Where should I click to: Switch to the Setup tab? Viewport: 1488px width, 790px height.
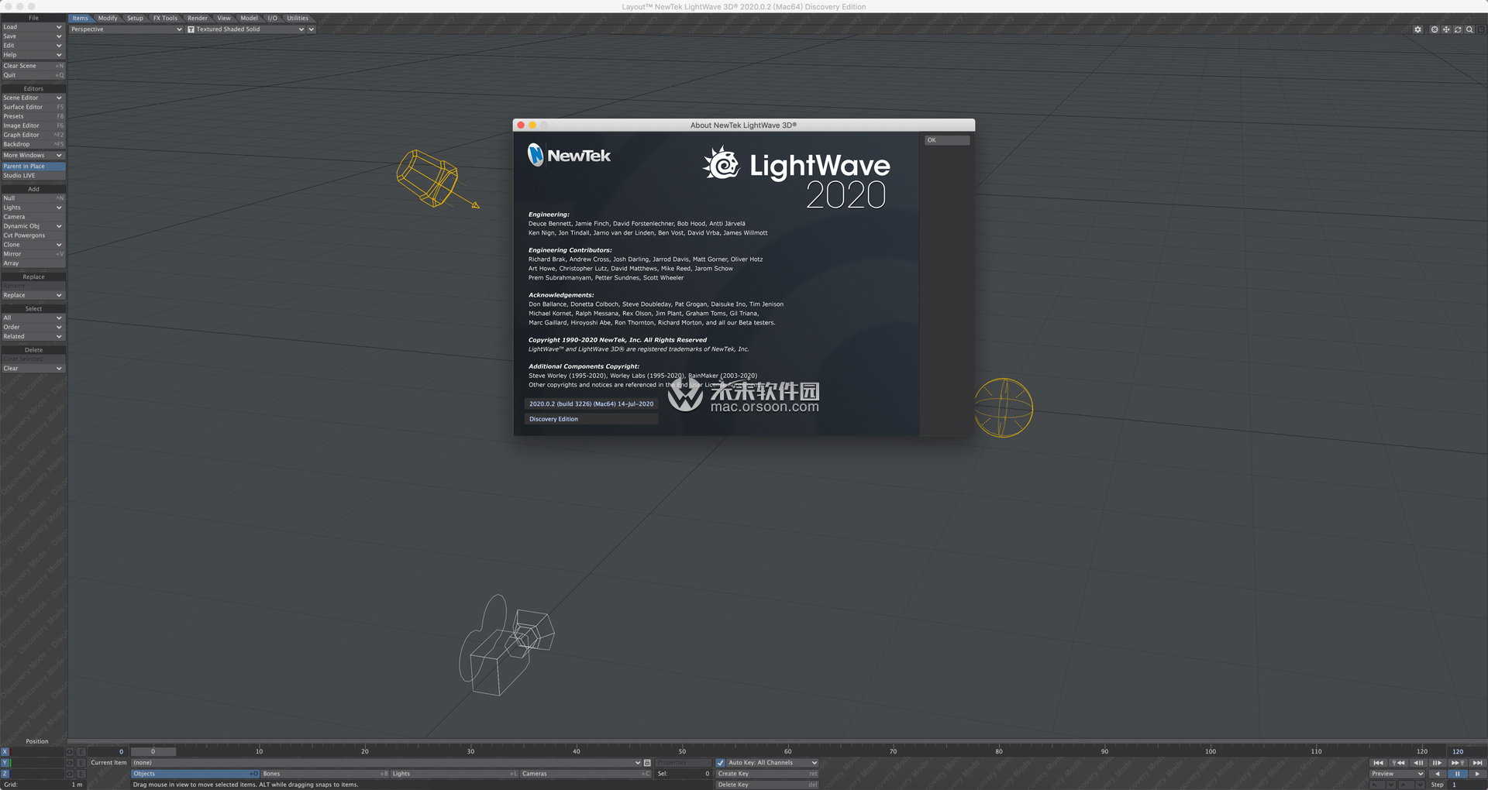(135, 18)
